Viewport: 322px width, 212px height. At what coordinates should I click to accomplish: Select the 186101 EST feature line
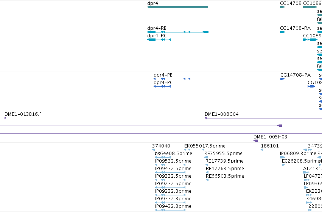tap(284, 150)
